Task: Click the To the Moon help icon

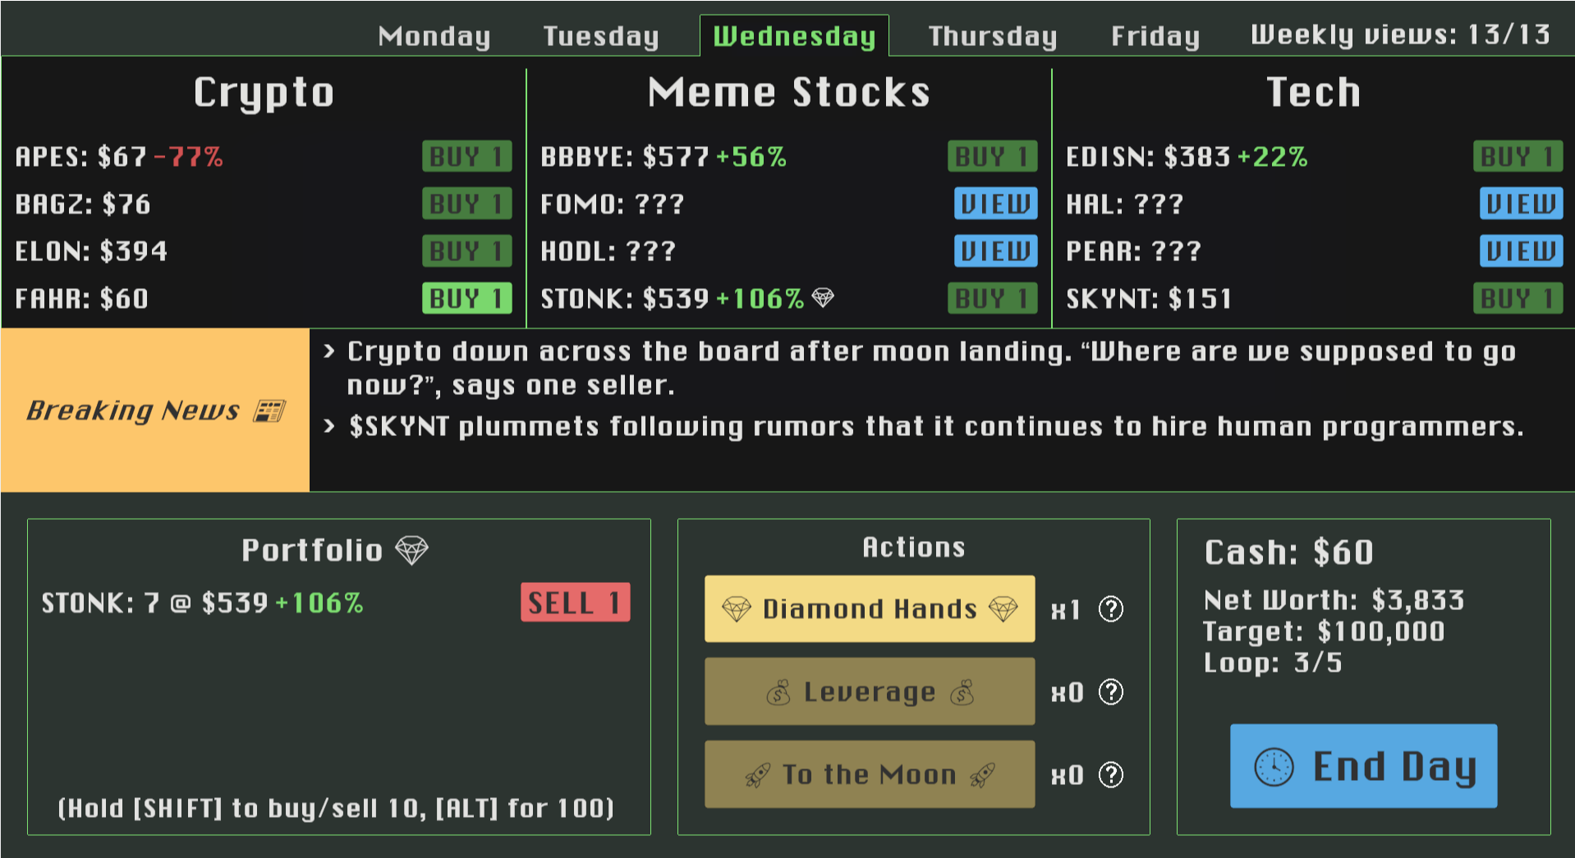Action: pyautogui.click(x=1110, y=774)
